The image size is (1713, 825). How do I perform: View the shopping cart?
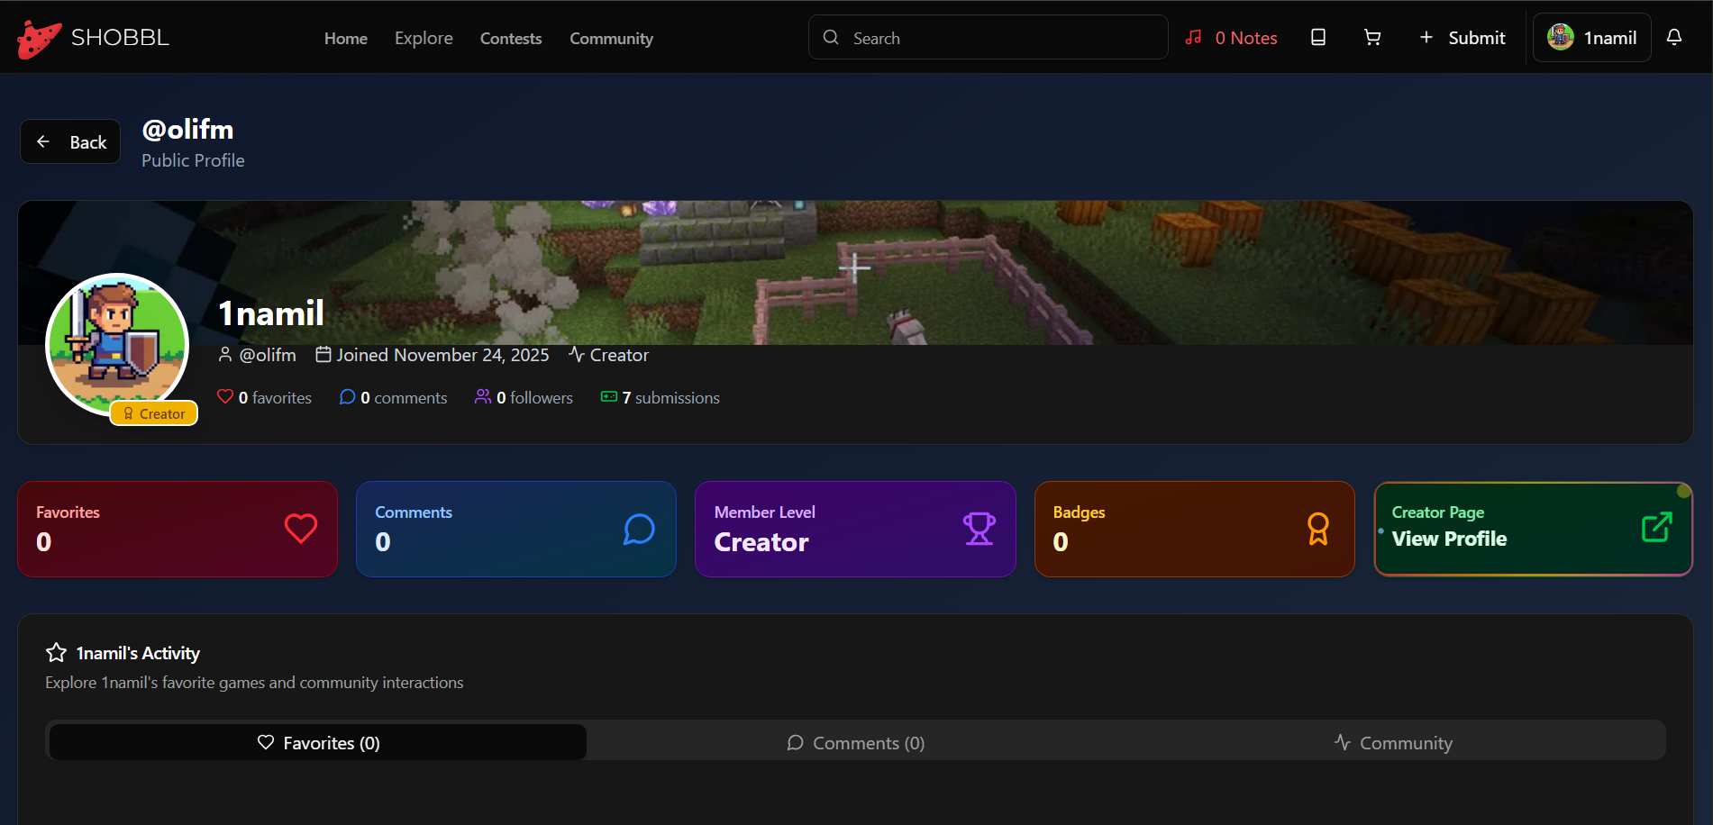[1371, 37]
